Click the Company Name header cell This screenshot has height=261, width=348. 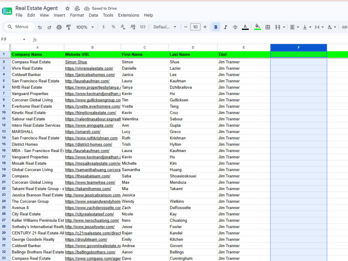coord(37,54)
